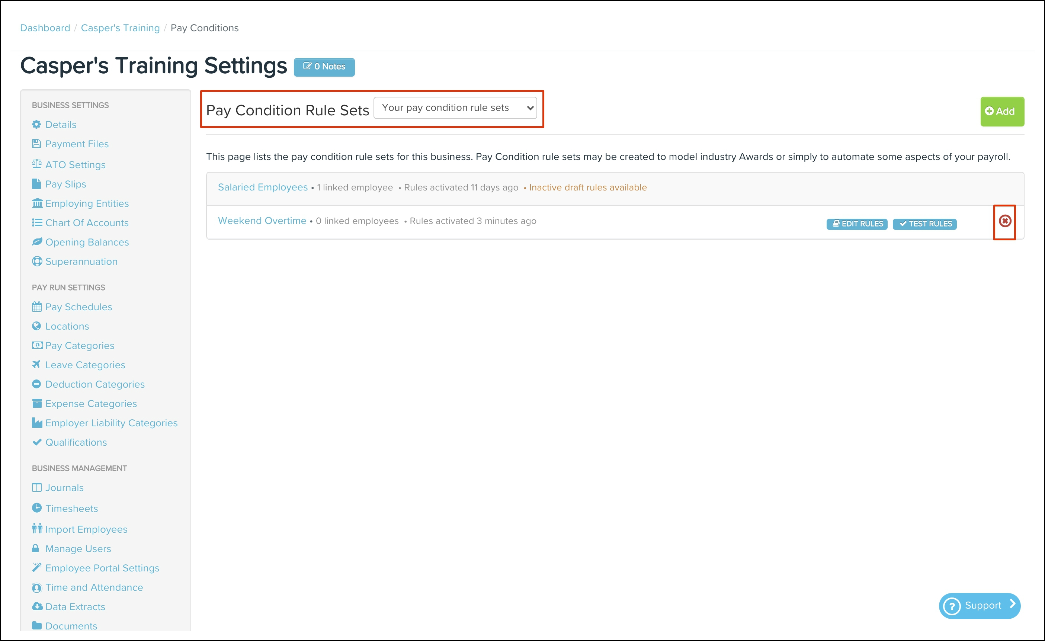Click the gear icon next to Details
This screenshot has height=641, width=1045.
coord(36,124)
